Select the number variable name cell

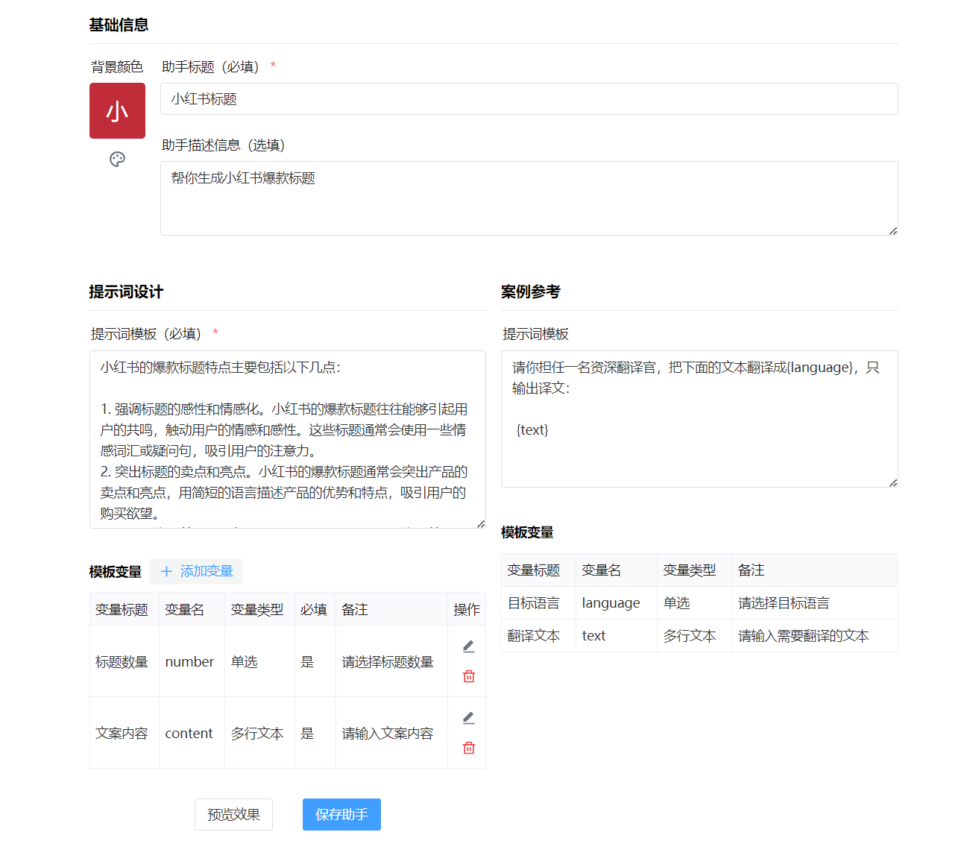[x=189, y=661]
